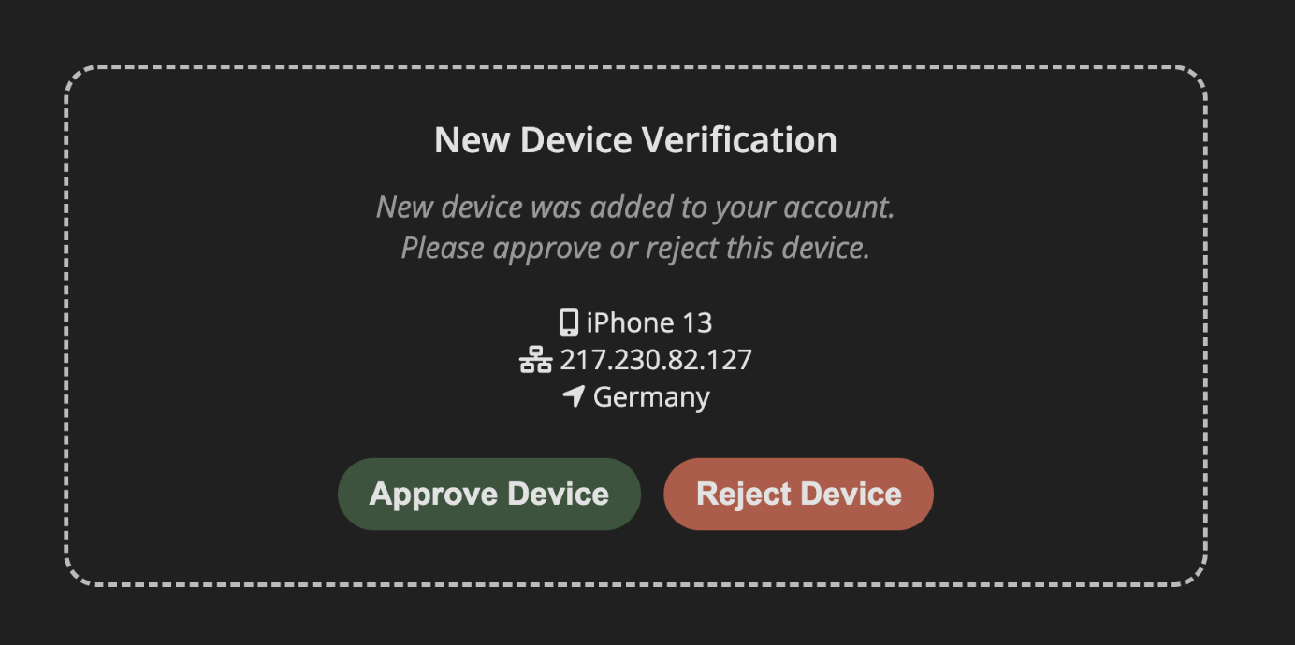
Task: Click the smartphone icon beside iPhone 13
Action: [568, 322]
